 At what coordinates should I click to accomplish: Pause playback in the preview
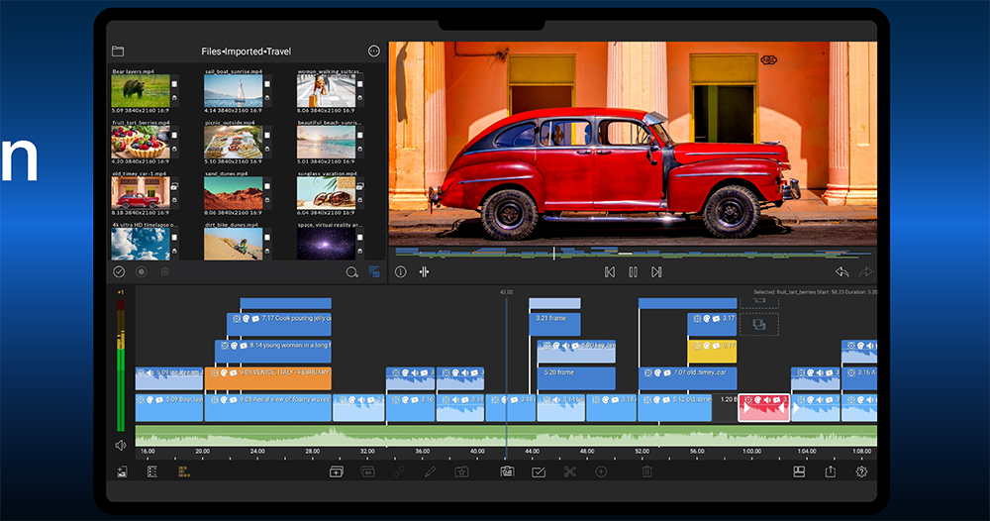[633, 271]
